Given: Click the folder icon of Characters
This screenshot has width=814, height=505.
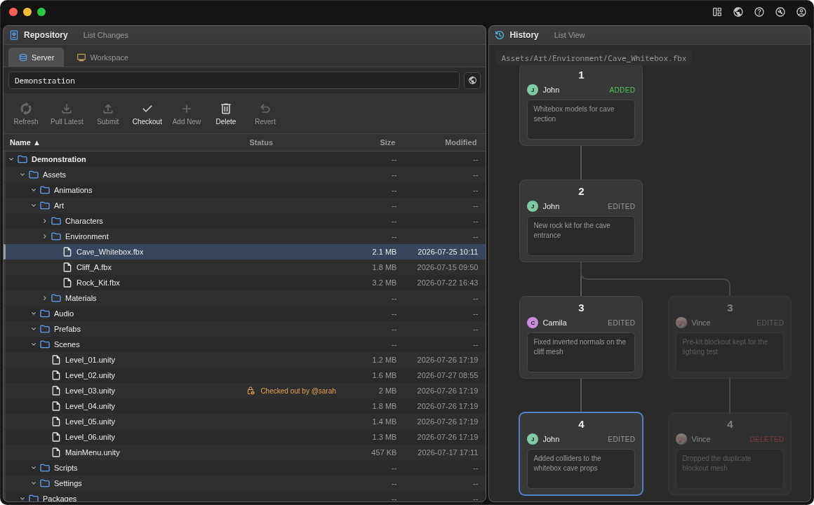Looking at the screenshot, I should pos(56,221).
